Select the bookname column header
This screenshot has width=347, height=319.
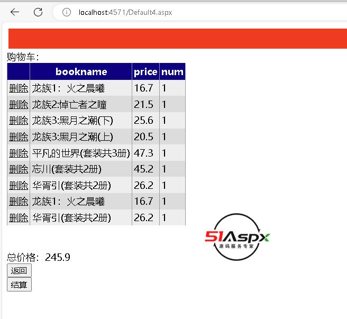(81, 72)
